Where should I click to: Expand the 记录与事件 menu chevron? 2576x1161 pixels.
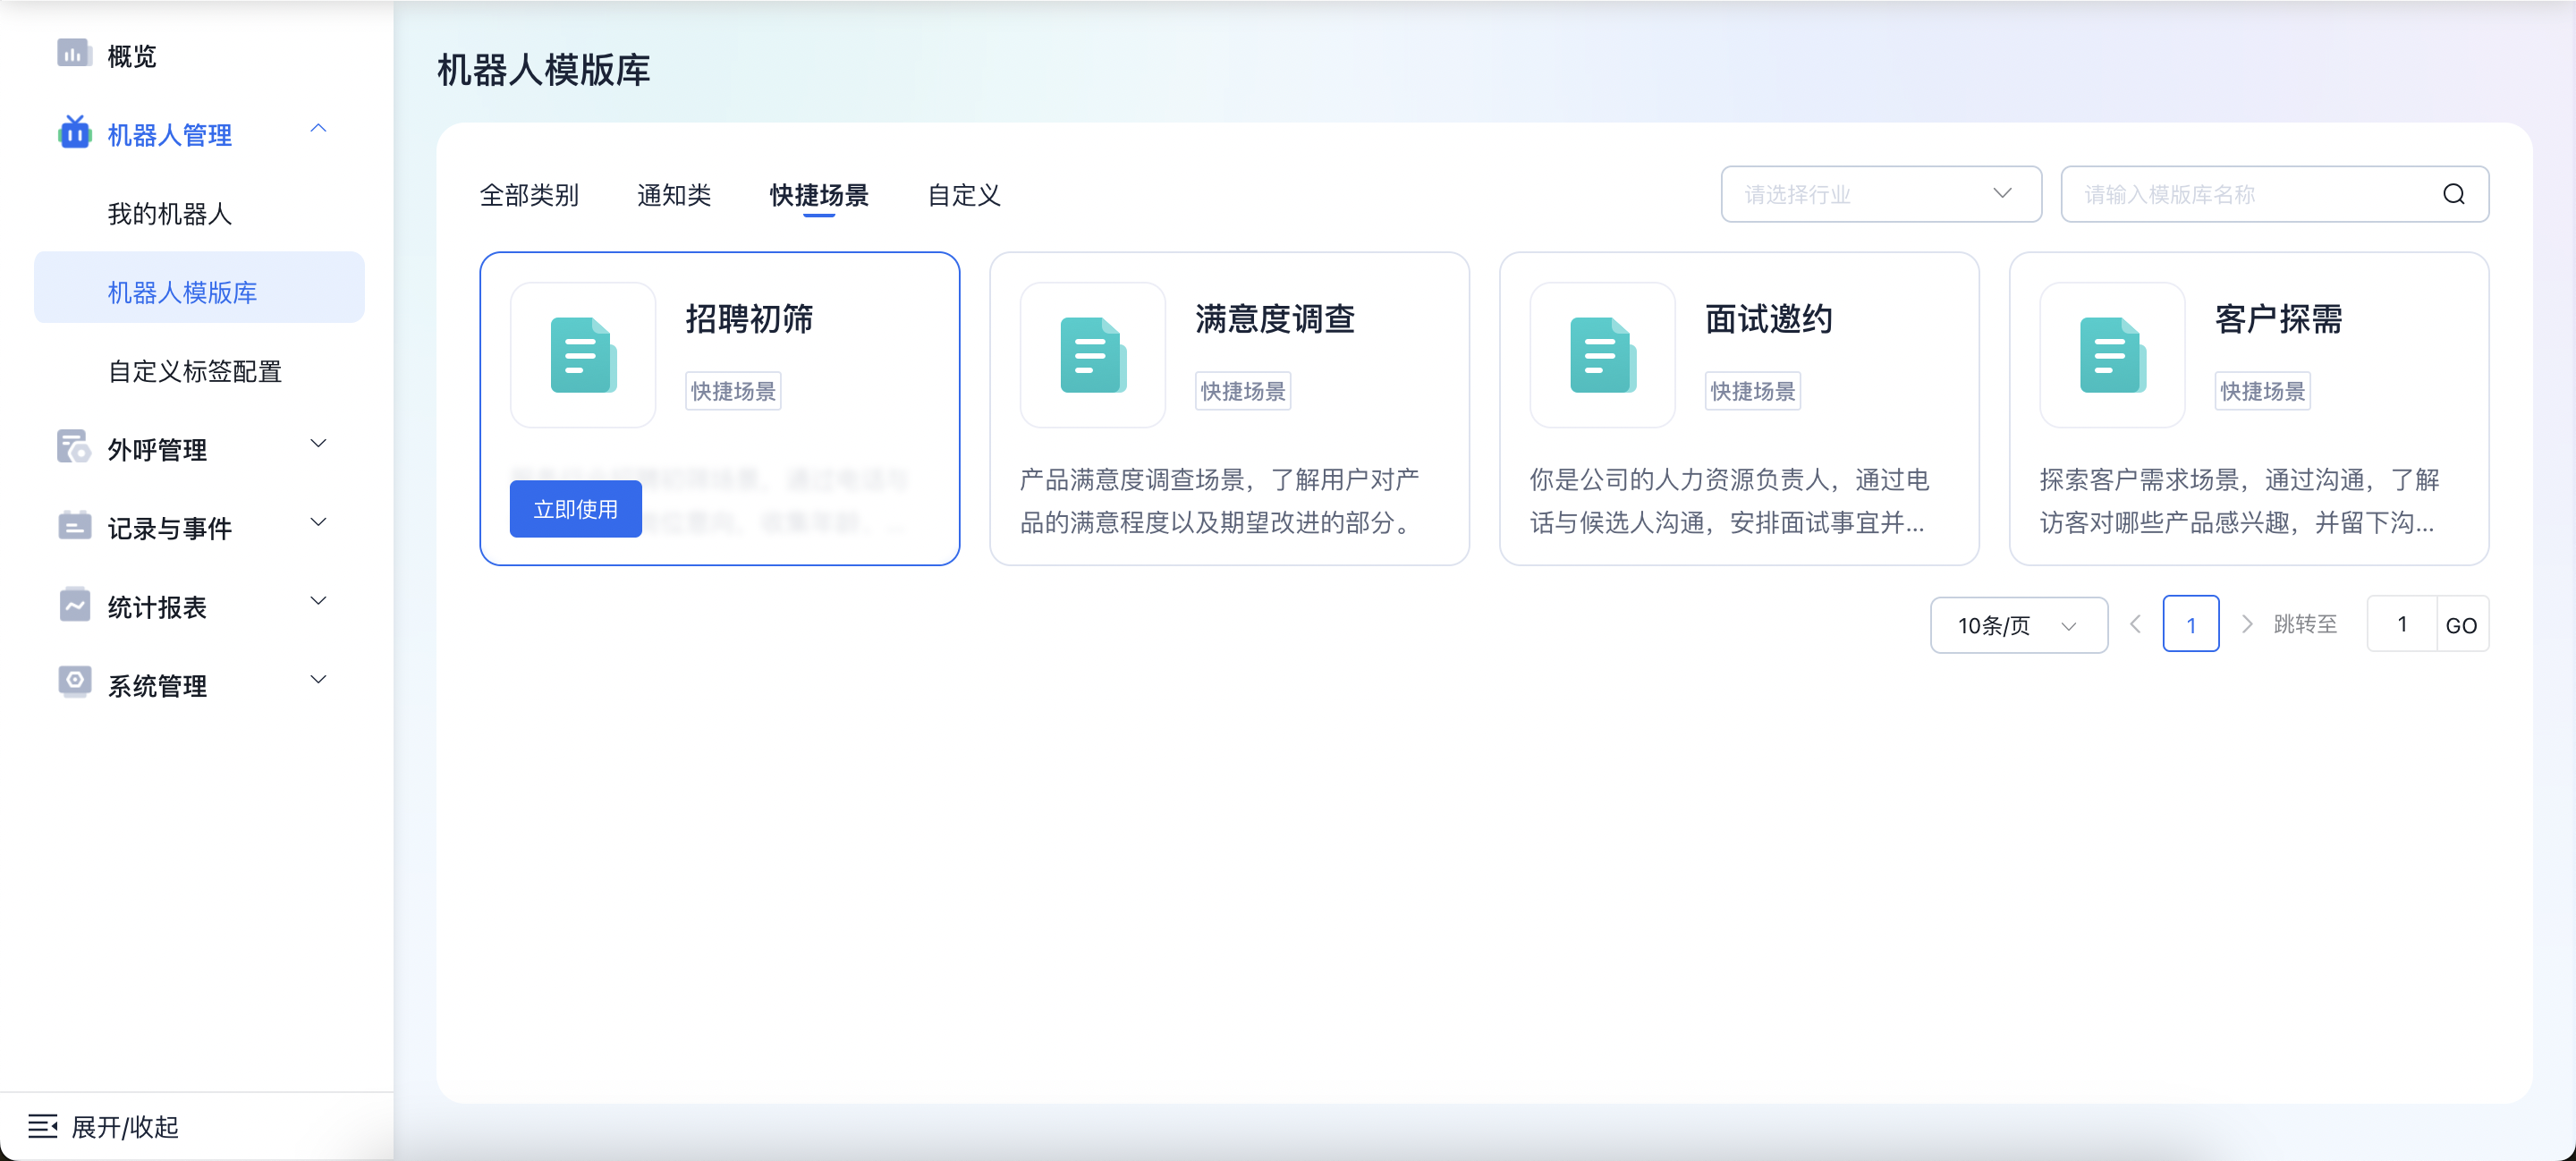point(318,523)
